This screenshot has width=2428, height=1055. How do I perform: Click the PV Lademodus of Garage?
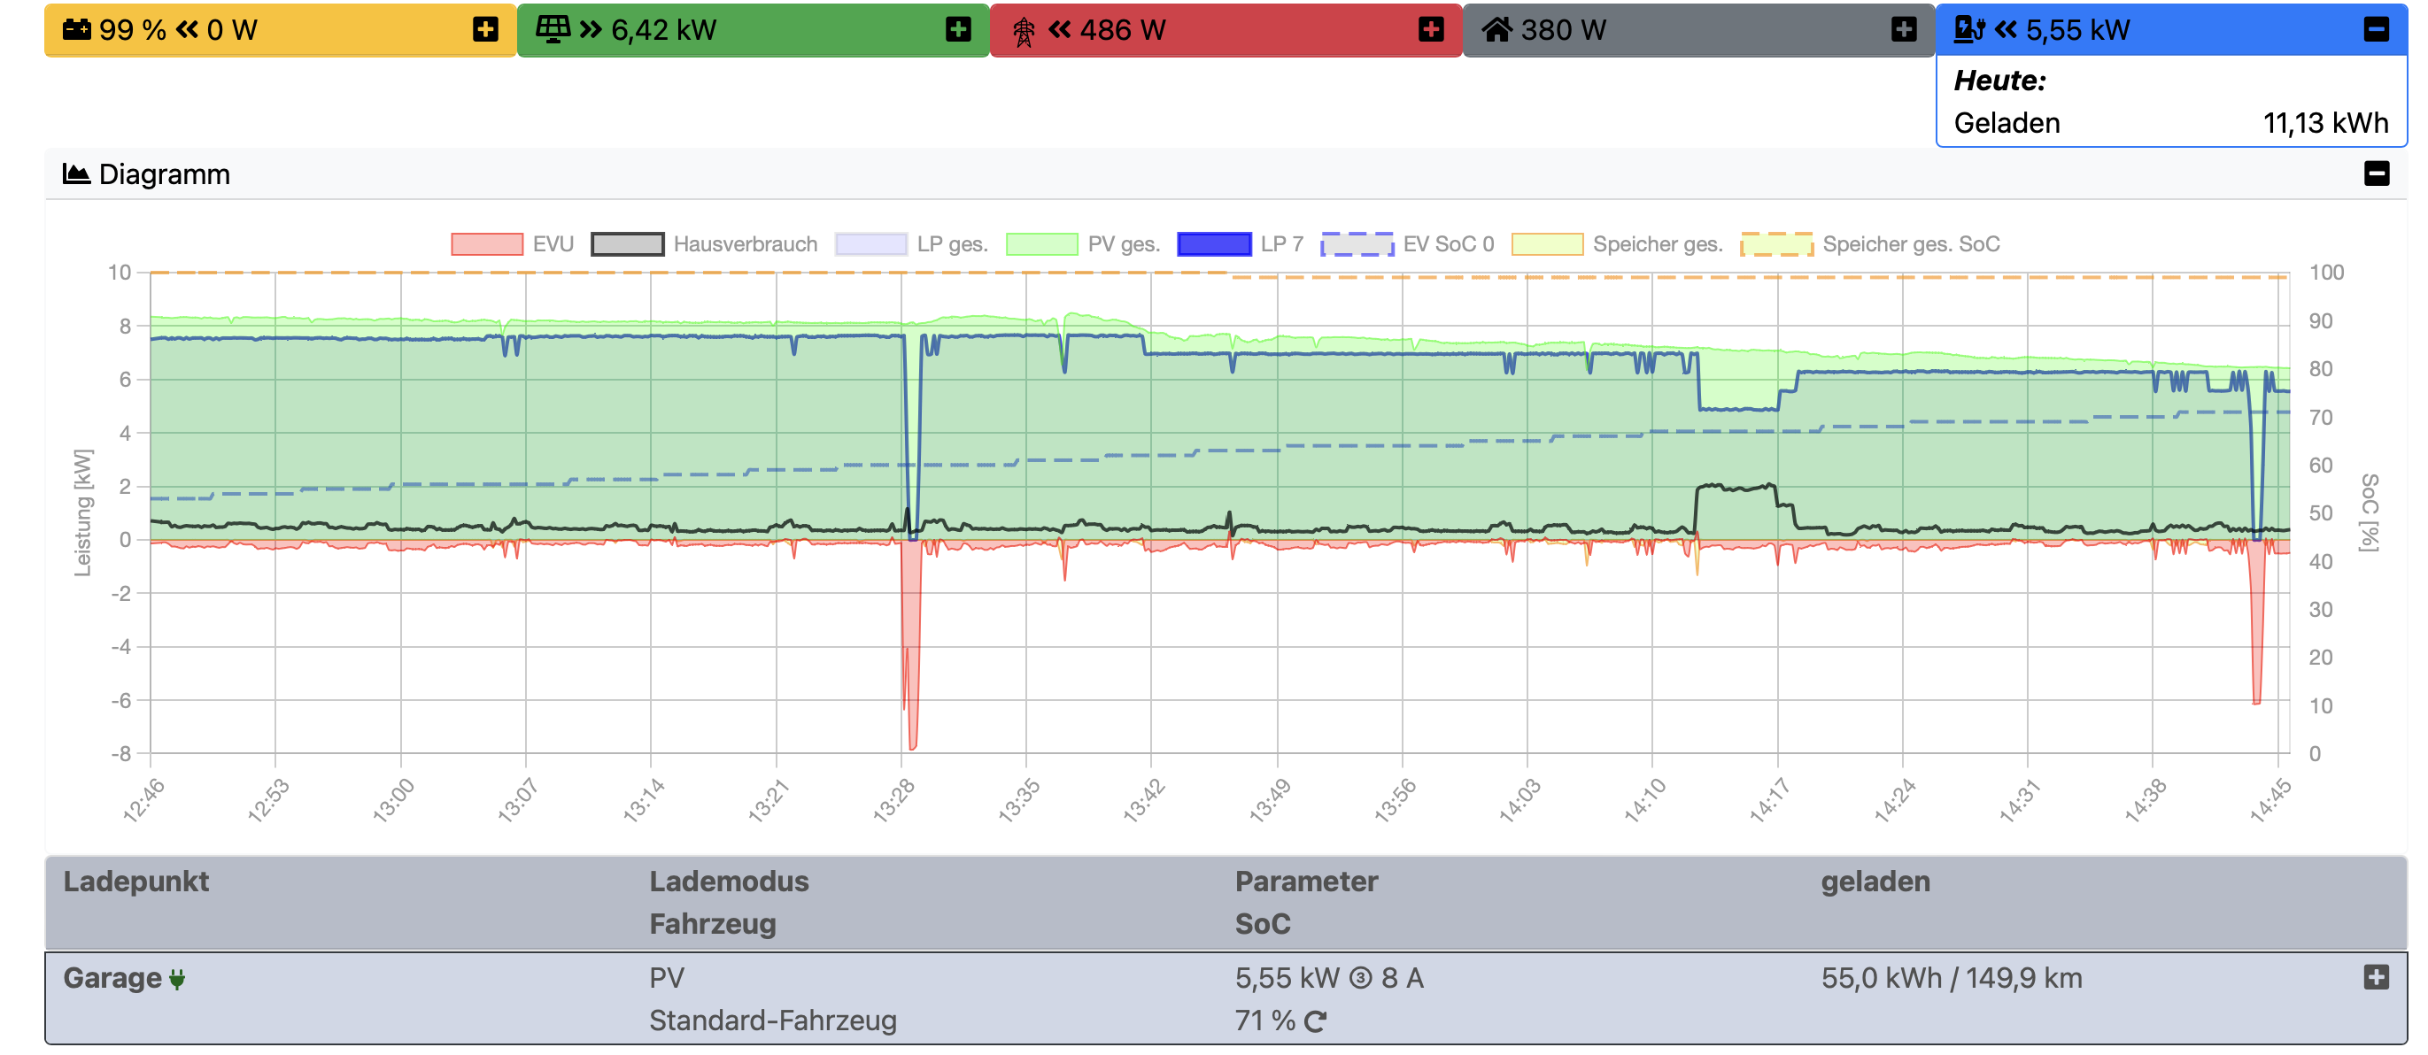667,978
